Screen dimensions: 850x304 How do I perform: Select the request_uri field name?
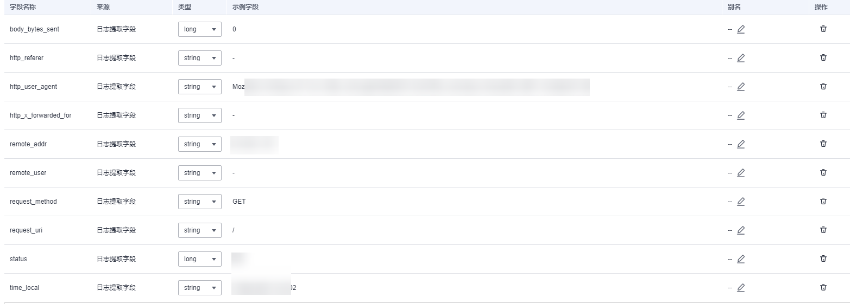pyautogui.click(x=26, y=230)
